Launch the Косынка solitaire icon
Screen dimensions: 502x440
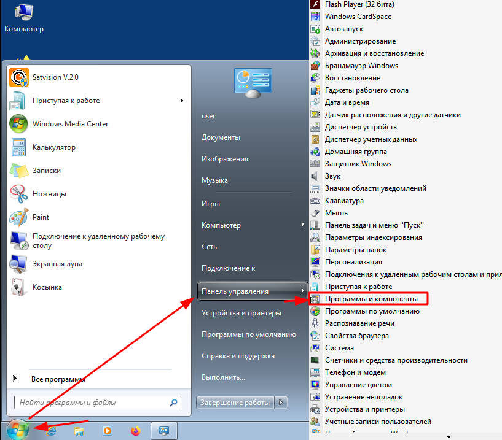18,287
